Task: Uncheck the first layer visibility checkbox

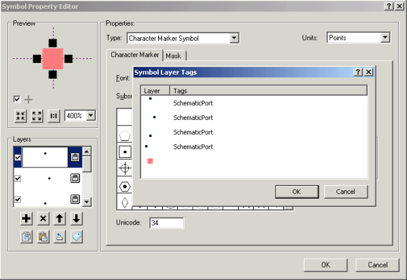Action: (x=18, y=157)
